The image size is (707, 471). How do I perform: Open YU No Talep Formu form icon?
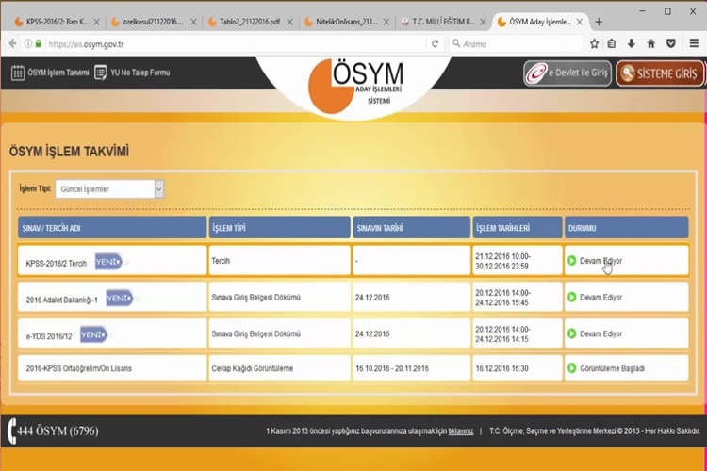click(100, 73)
